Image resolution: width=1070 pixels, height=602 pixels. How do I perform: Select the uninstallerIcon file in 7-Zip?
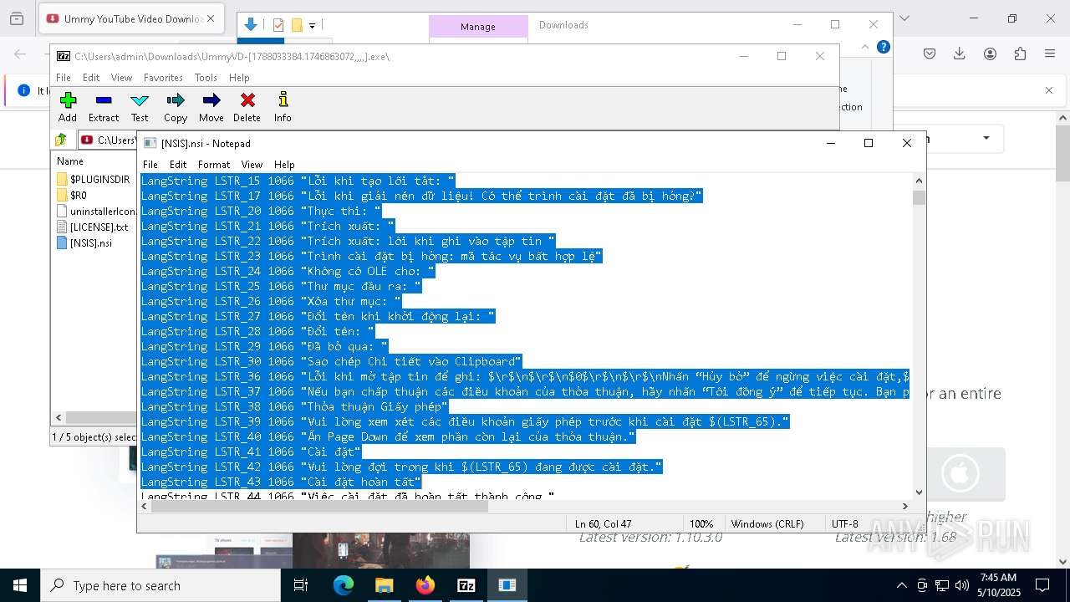[96, 212]
